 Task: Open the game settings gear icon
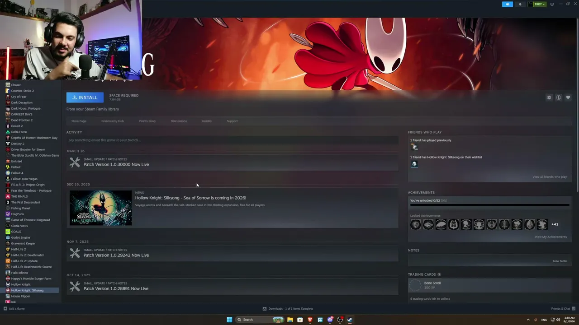click(x=549, y=97)
